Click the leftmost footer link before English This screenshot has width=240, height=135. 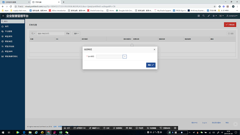195,123
